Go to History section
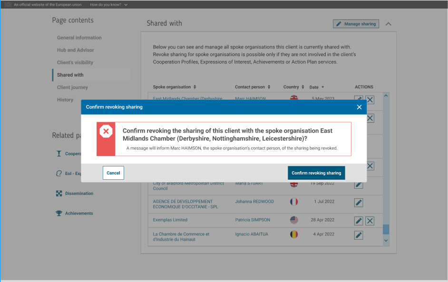The width and height of the screenshot is (448, 282). (x=65, y=100)
